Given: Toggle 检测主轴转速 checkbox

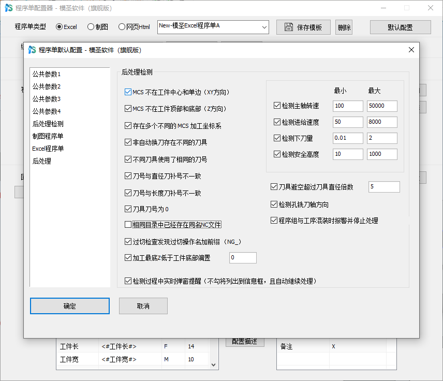Looking at the screenshot, I should point(277,106).
